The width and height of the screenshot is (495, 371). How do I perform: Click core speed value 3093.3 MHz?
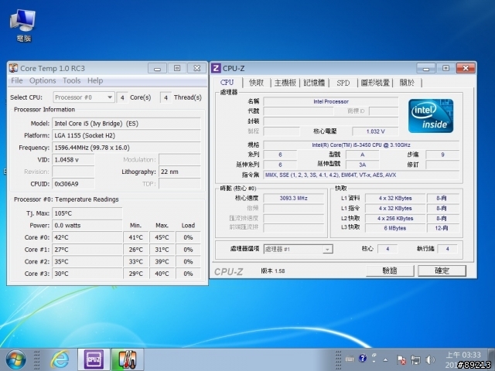pos(294,198)
